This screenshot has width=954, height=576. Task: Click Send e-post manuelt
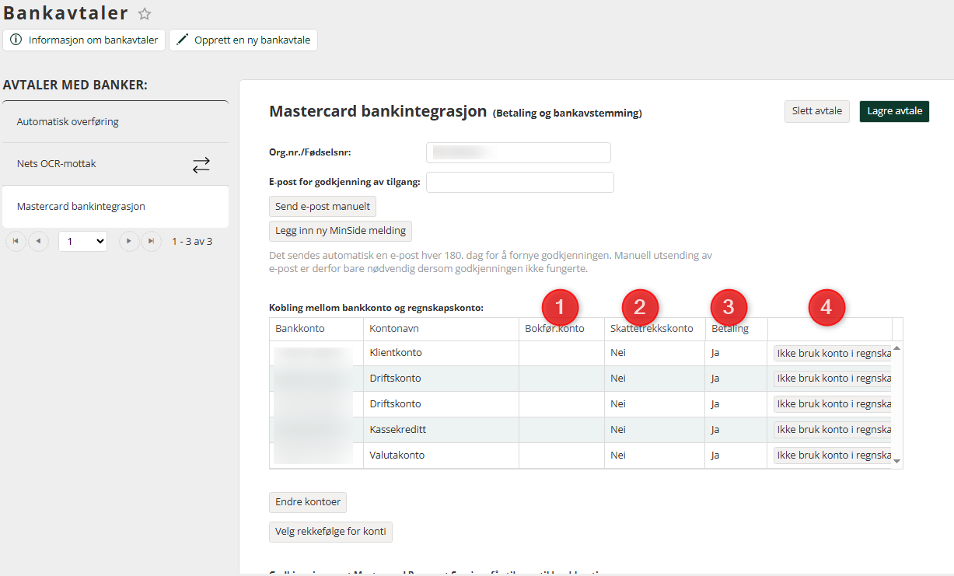[x=323, y=207]
